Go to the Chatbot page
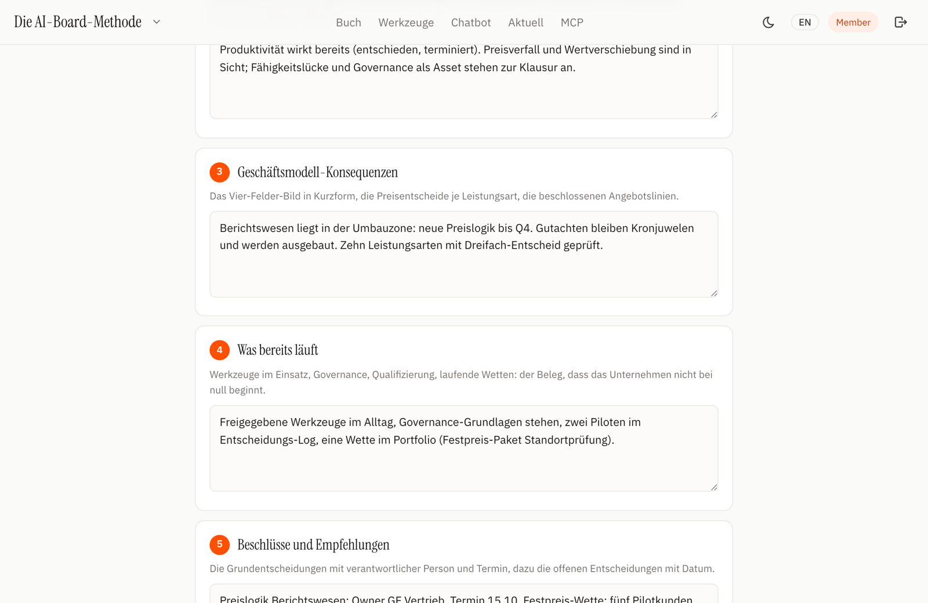The width and height of the screenshot is (928, 603). click(471, 22)
